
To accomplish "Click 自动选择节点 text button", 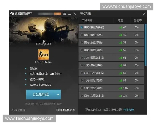I will click(x=67, y=110).
